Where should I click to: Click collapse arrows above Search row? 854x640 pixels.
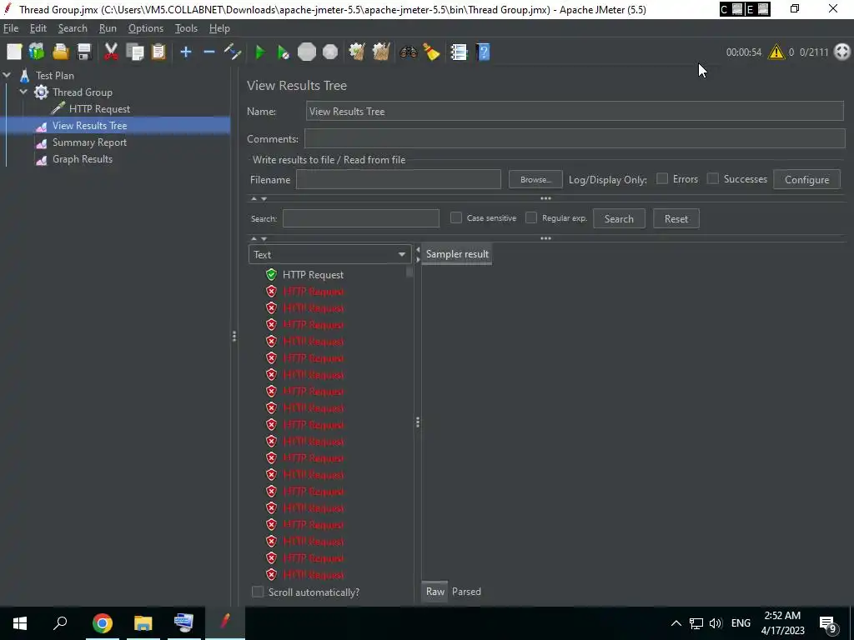click(x=259, y=198)
